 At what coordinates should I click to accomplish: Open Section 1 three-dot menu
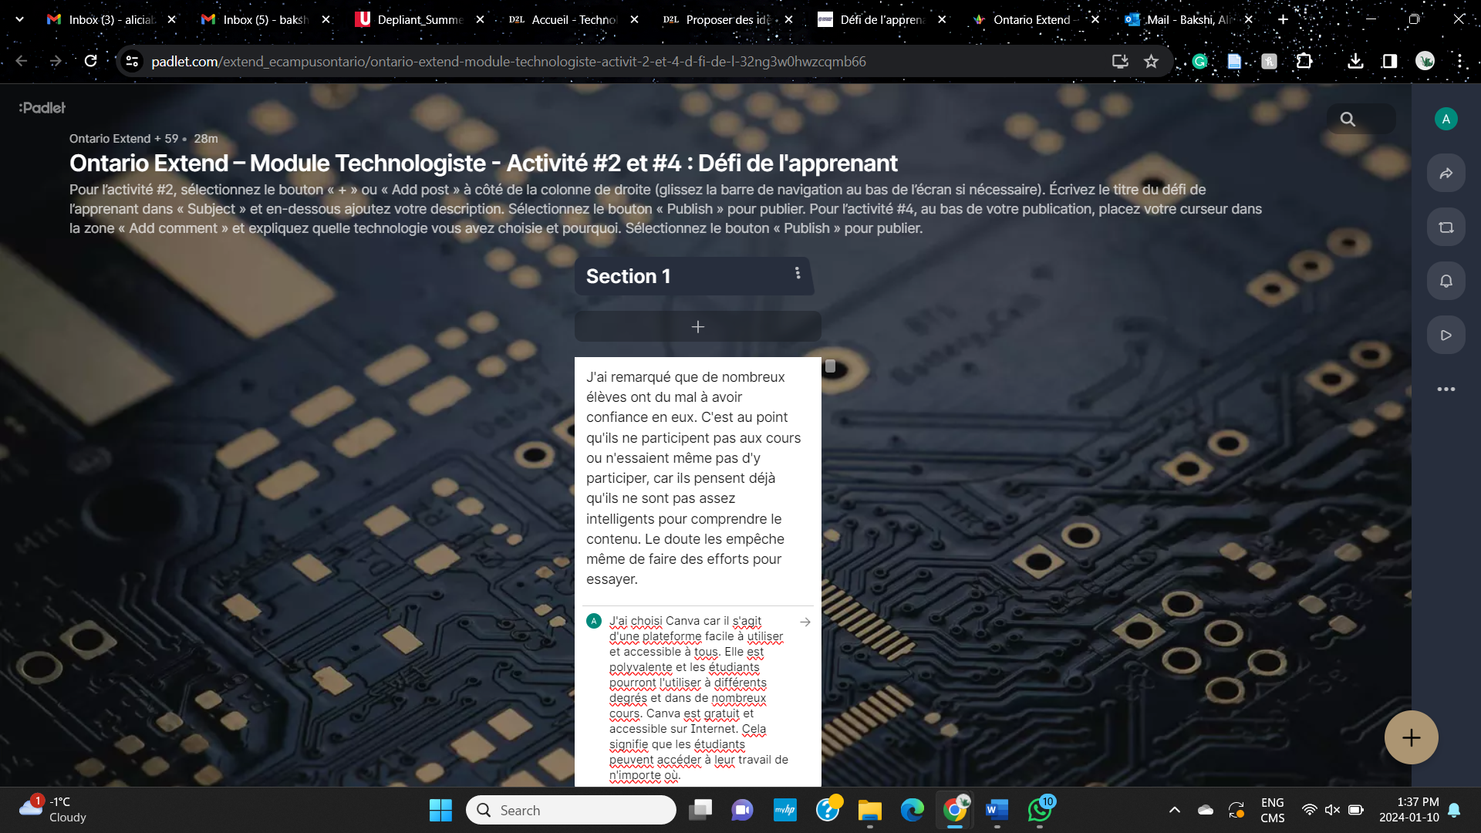pyautogui.click(x=798, y=273)
